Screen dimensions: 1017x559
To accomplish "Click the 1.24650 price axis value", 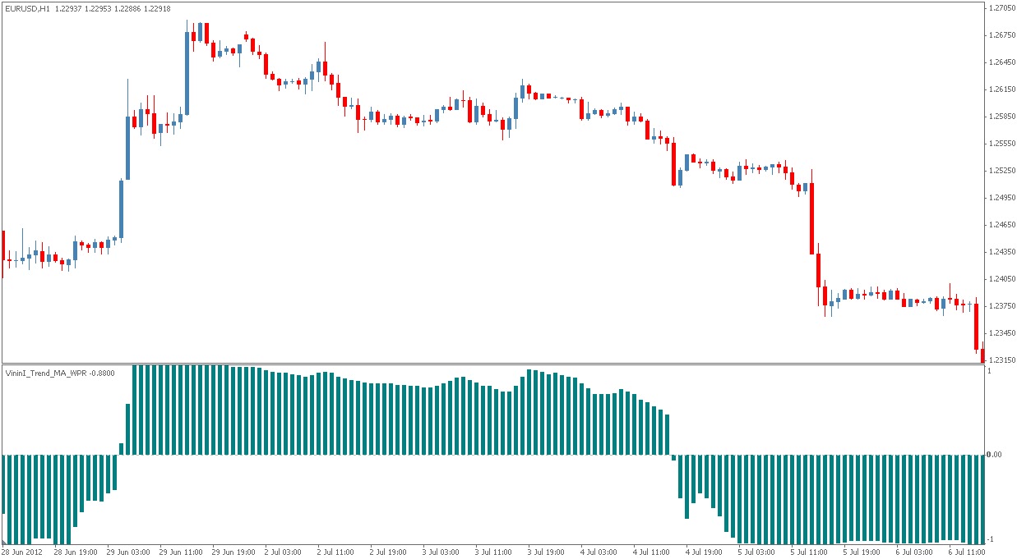I will click(1001, 225).
